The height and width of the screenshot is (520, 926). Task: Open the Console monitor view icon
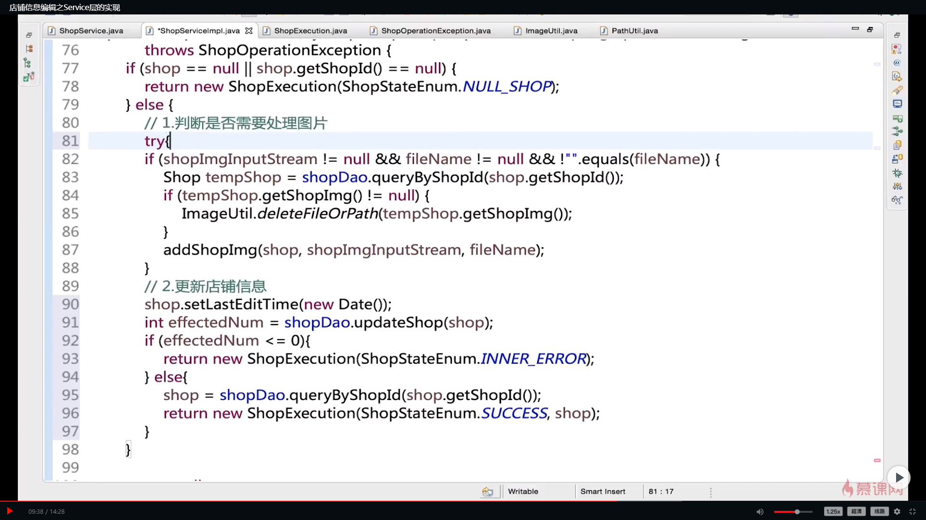(x=897, y=104)
